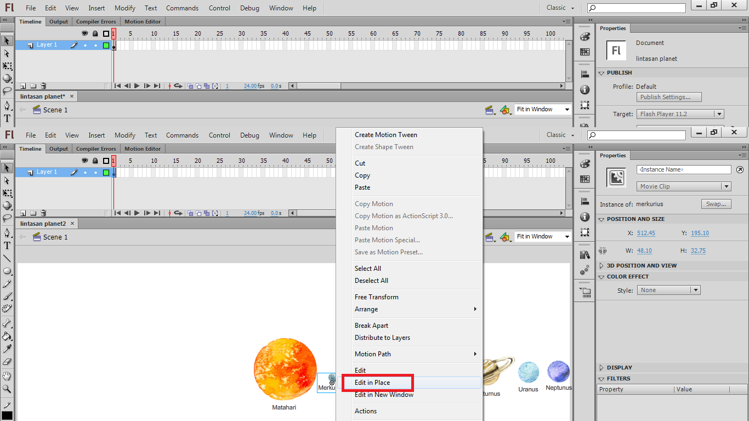Toggle lock all layers padlock in lower timeline
Image resolution: width=749 pixels, height=421 pixels.
tap(95, 161)
